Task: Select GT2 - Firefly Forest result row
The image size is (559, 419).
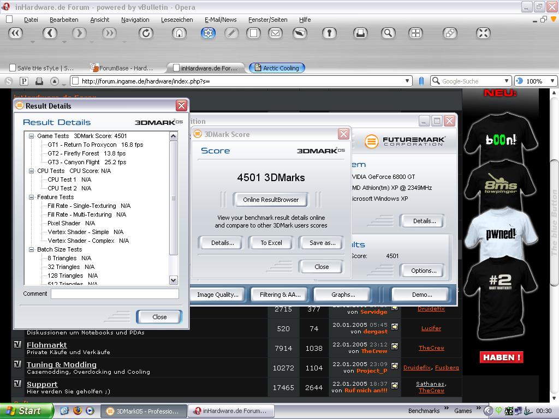Action: 87,153
